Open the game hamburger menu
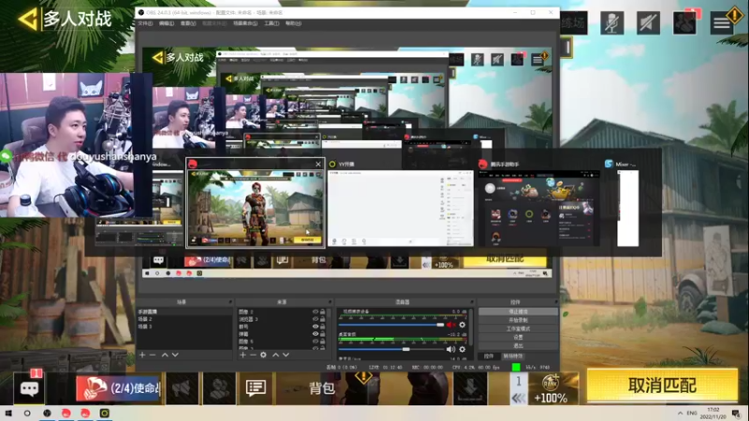Viewport: 749px width, 421px height. pos(721,22)
